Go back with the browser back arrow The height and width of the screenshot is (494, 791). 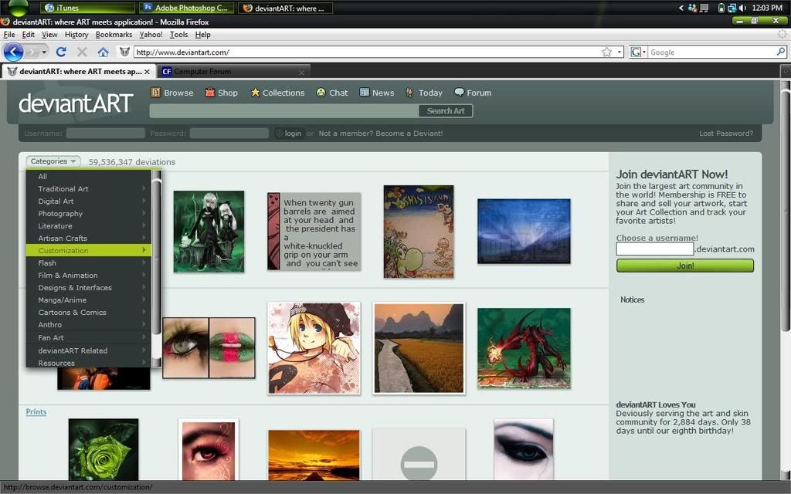(13, 52)
